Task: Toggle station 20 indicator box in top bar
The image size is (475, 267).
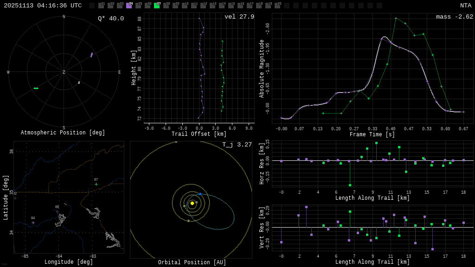Action: [277, 6]
